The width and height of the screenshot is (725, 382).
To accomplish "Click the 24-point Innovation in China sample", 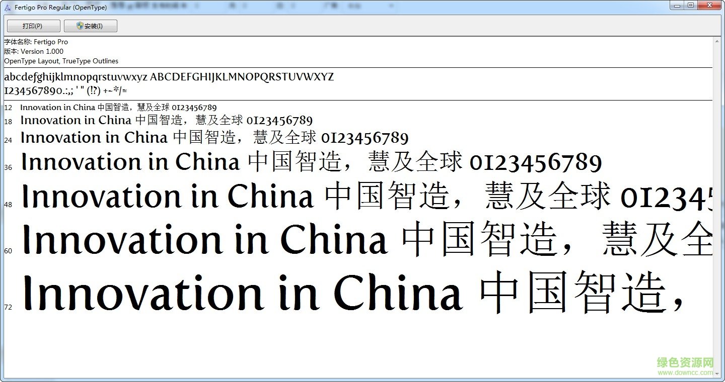I will (x=214, y=137).
